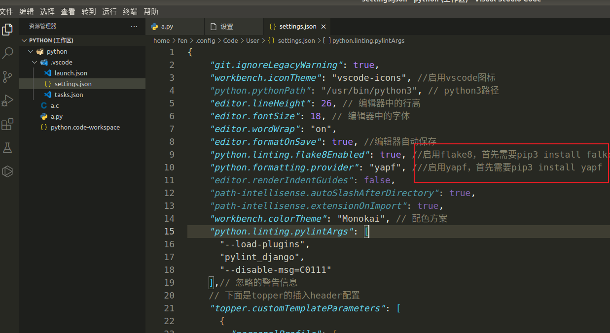Image resolution: width=610 pixels, height=333 pixels.
Task: Open the 运行 menu
Action: pyautogui.click(x=109, y=11)
